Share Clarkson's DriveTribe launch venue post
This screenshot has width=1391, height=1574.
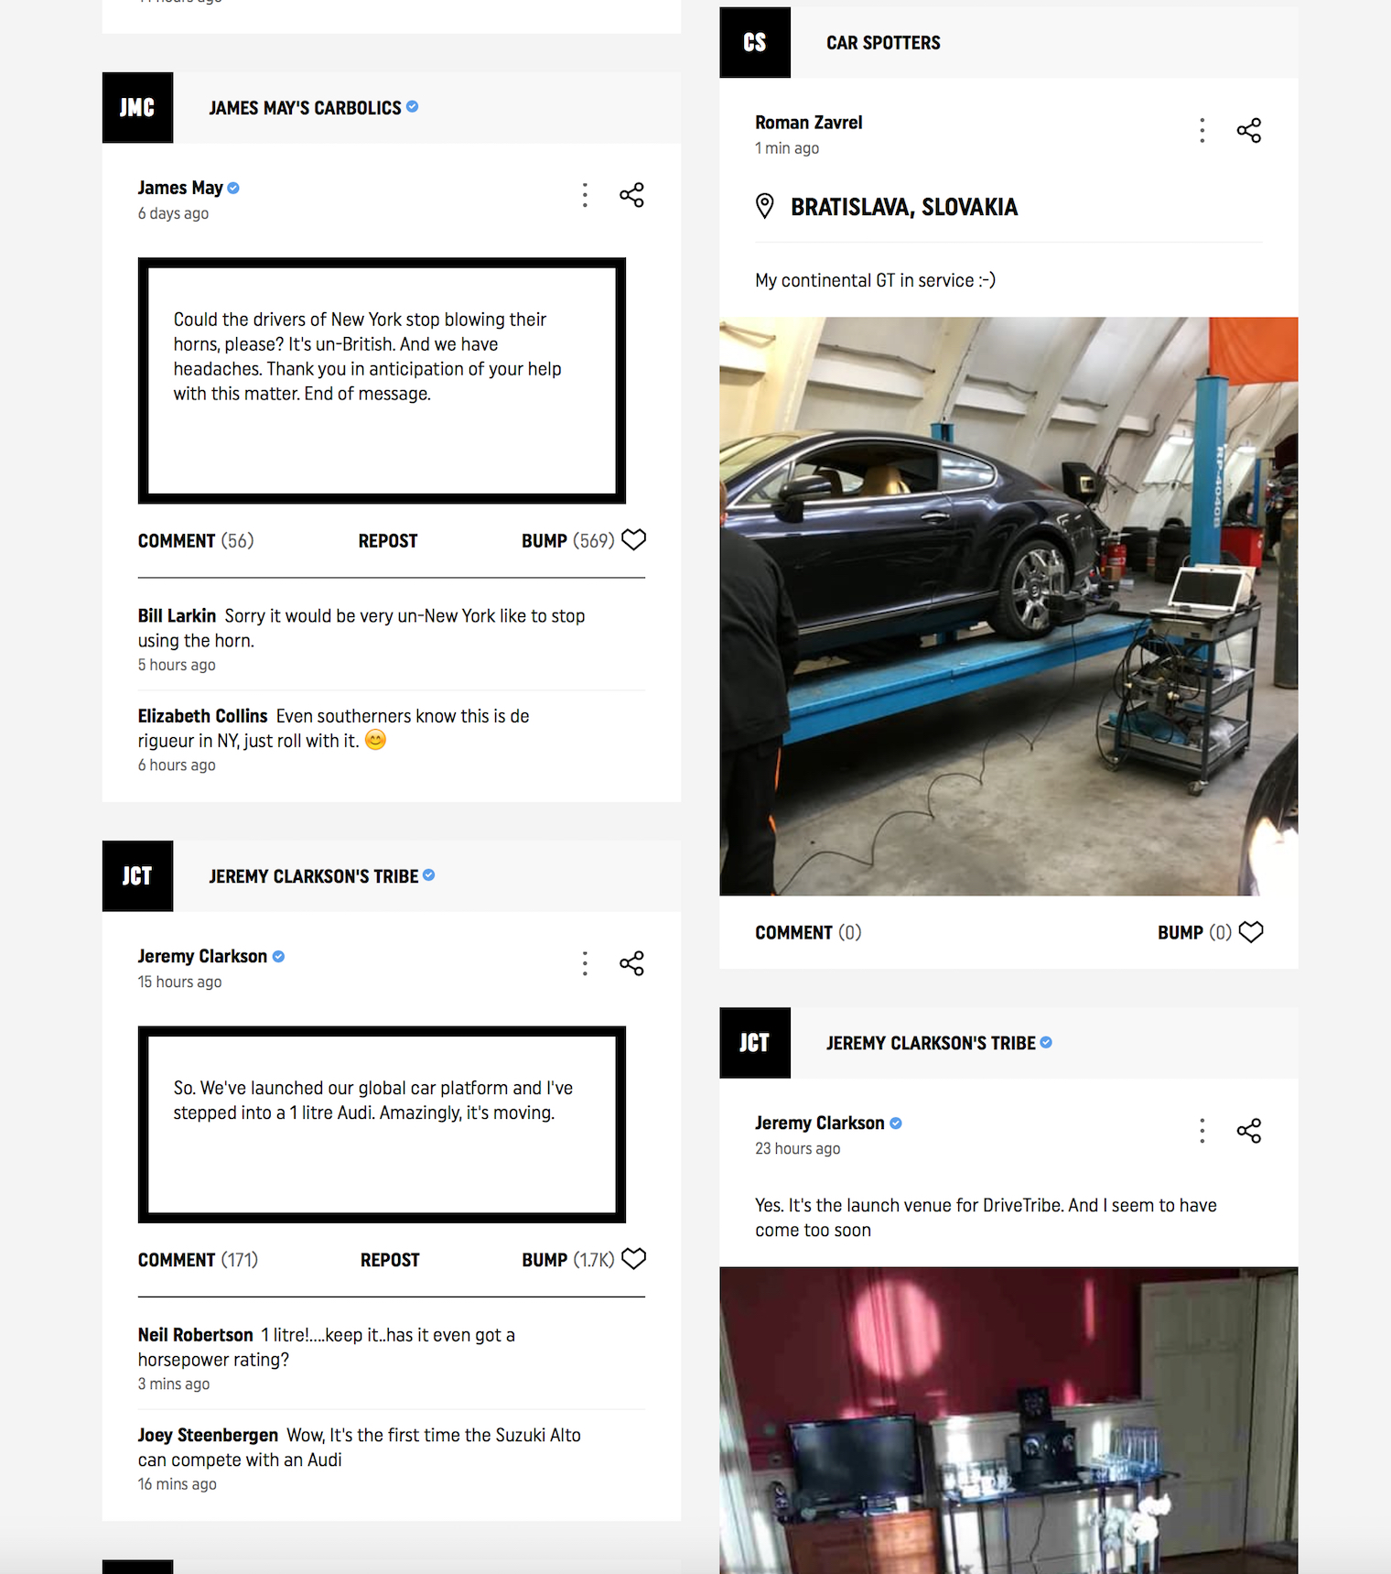point(1249,1131)
